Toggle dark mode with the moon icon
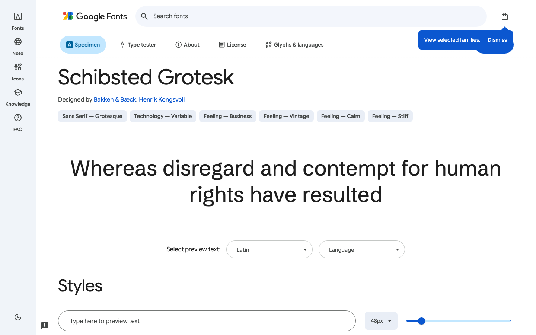The image size is (536, 335). pos(17,317)
